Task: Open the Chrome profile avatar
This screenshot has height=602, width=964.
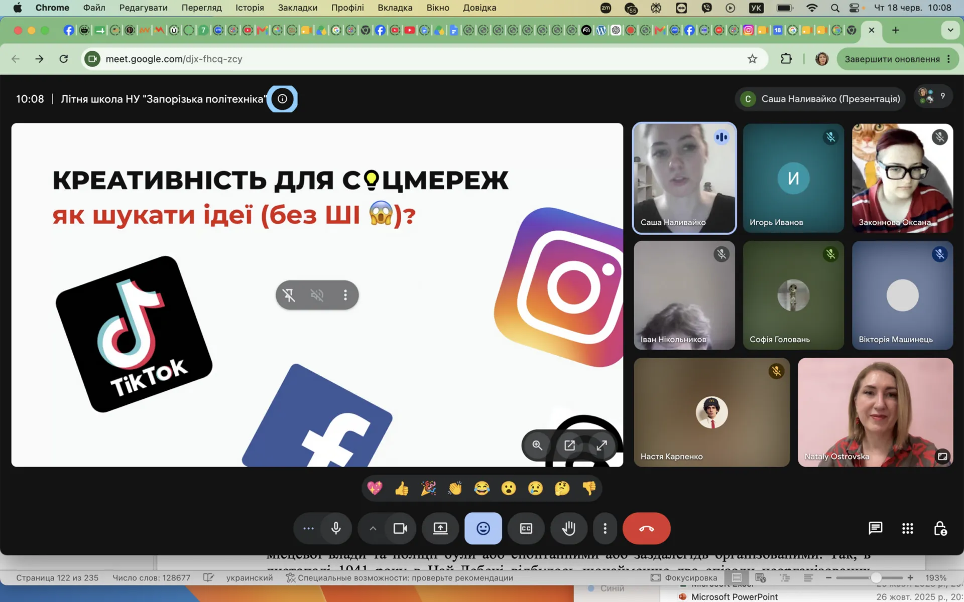Action: pos(822,59)
